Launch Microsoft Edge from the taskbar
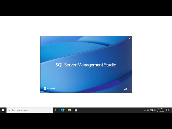This screenshot has height=129, width=172. point(63,110)
